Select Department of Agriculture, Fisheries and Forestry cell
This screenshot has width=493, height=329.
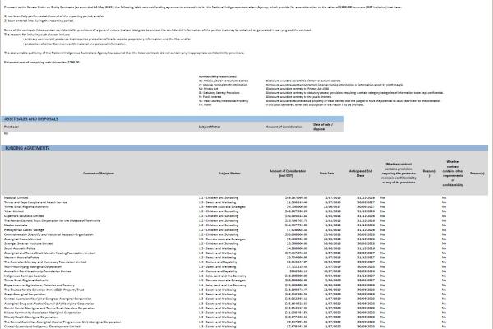39,285
